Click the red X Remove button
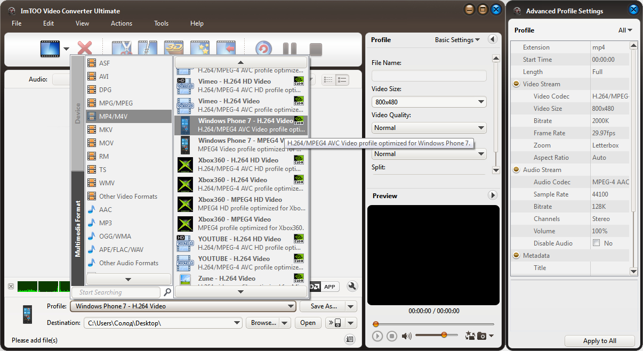The height and width of the screenshot is (351, 643). click(x=85, y=49)
